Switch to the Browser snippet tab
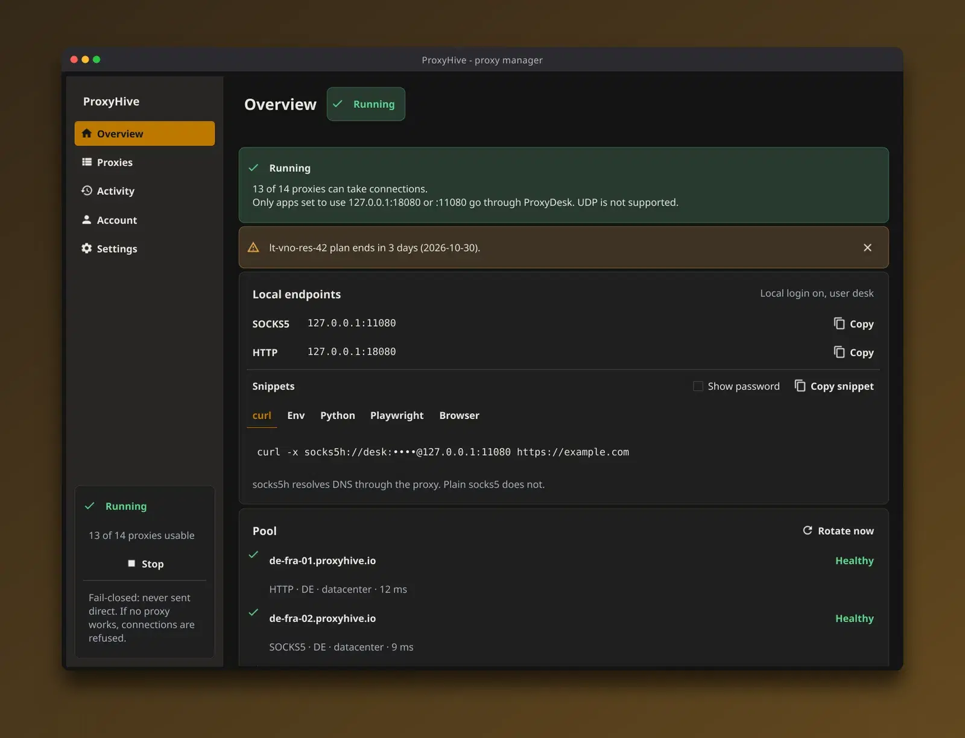 [x=460, y=415]
